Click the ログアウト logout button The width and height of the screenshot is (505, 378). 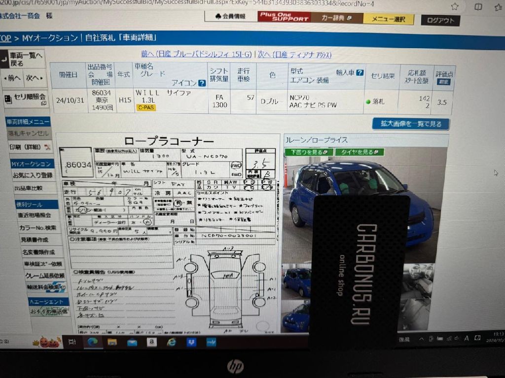point(440,20)
